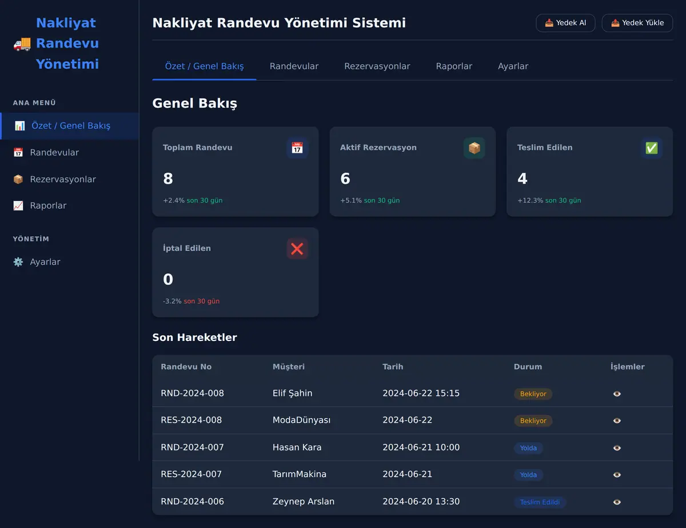View ModaDünyası reservation via eye icon
Screen dimensions: 686x528
[617, 420]
